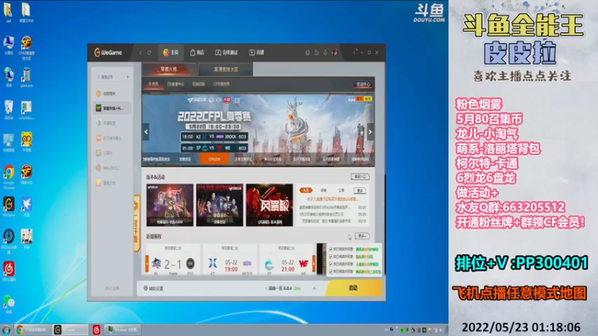
Task: Select the WeGame desktop shortcut
Action: coord(9,207)
